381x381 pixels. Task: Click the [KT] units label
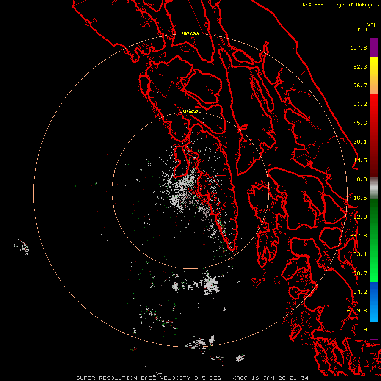tap(362, 29)
